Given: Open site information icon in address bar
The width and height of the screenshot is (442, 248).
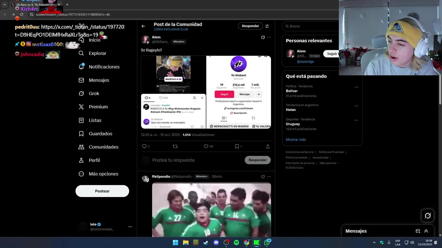Looking at the screenshot, I should pyautogui.click(x=31, y=14).
